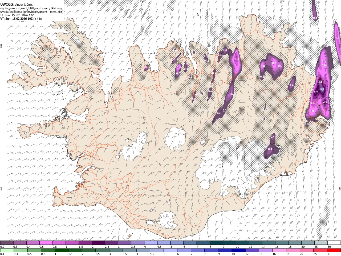Click the '1.1' value label offshore to the east
This screenshot has height=256, width=341.
click(337, 38)
